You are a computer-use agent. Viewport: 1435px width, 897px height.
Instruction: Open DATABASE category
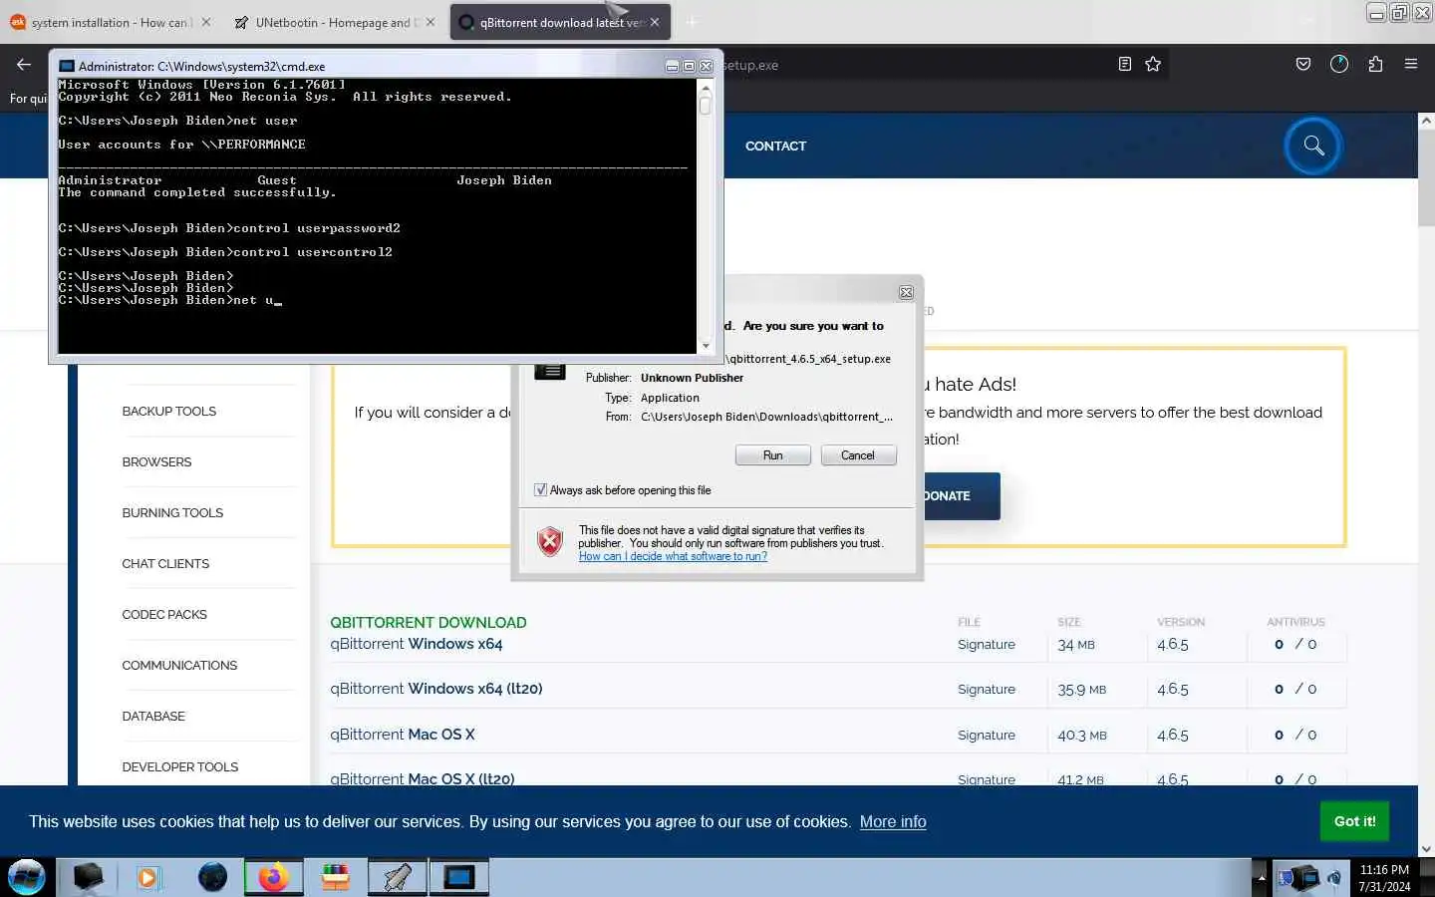pos(153,716)
